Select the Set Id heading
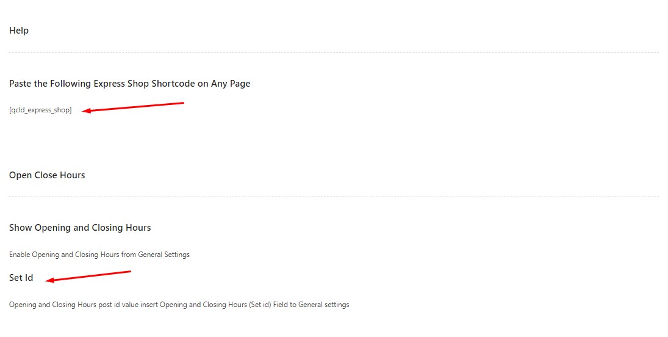The height and width of the screenshot is (337, 668). pyautogui.click(x=21, y=278)
